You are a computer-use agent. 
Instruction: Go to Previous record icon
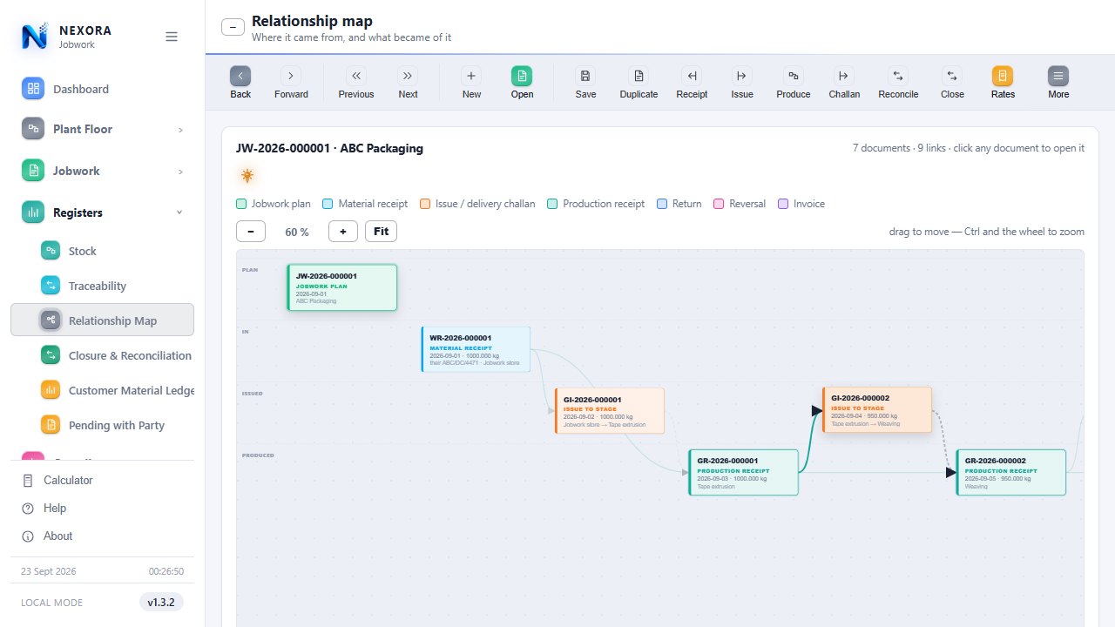pos(356,76)
